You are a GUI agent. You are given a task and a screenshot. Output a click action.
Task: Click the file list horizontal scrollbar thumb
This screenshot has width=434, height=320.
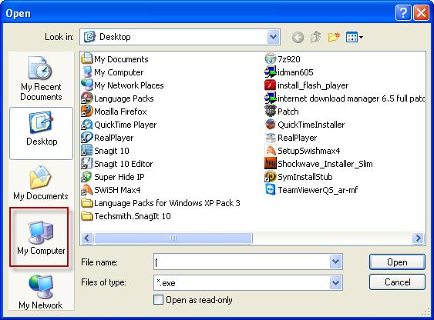pos(173,238)
